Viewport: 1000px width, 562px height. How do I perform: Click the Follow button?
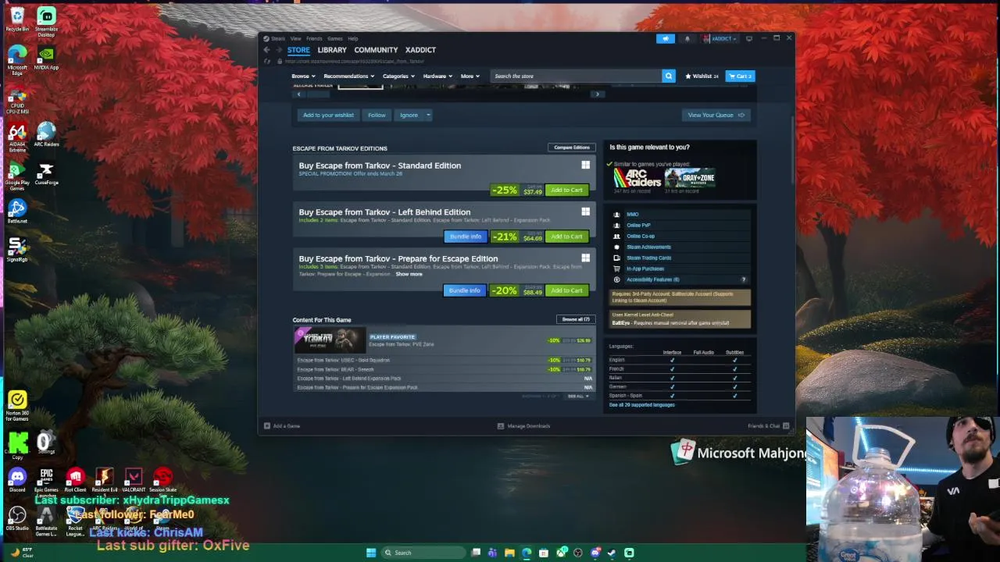[377, 115]
